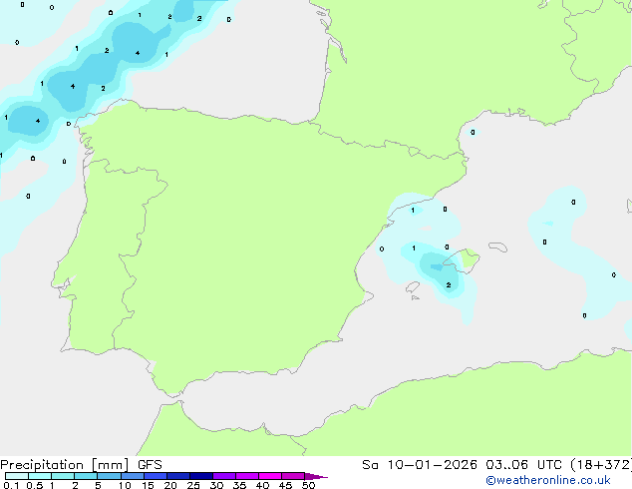Click the 15–20 mm legend color swatch
Screen dimensions: 632x489
156,476
